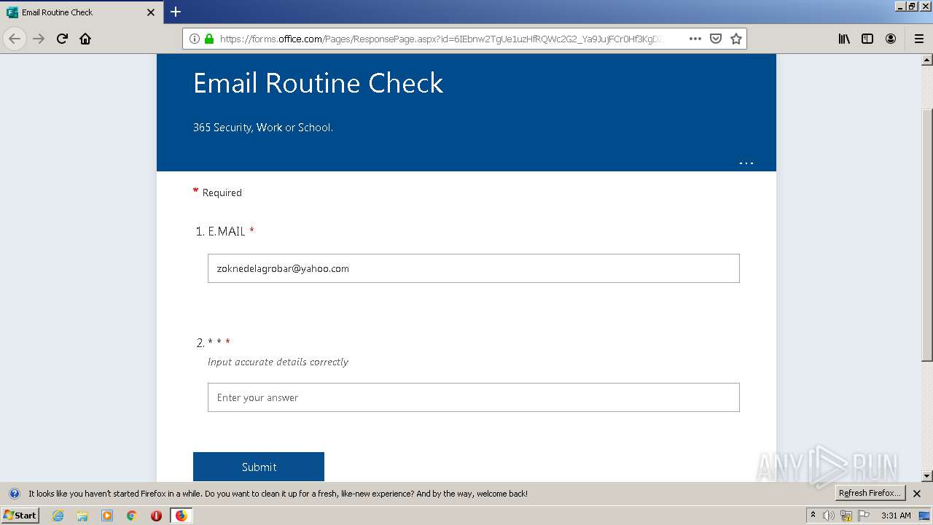Click the second question answer field
Screen dimensions: 933x525
coord(474,397)
